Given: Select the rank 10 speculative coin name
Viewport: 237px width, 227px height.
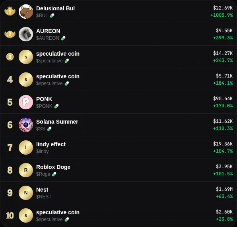Looking at the screenshot, I should pyautogui.click(x=58, y=212).
